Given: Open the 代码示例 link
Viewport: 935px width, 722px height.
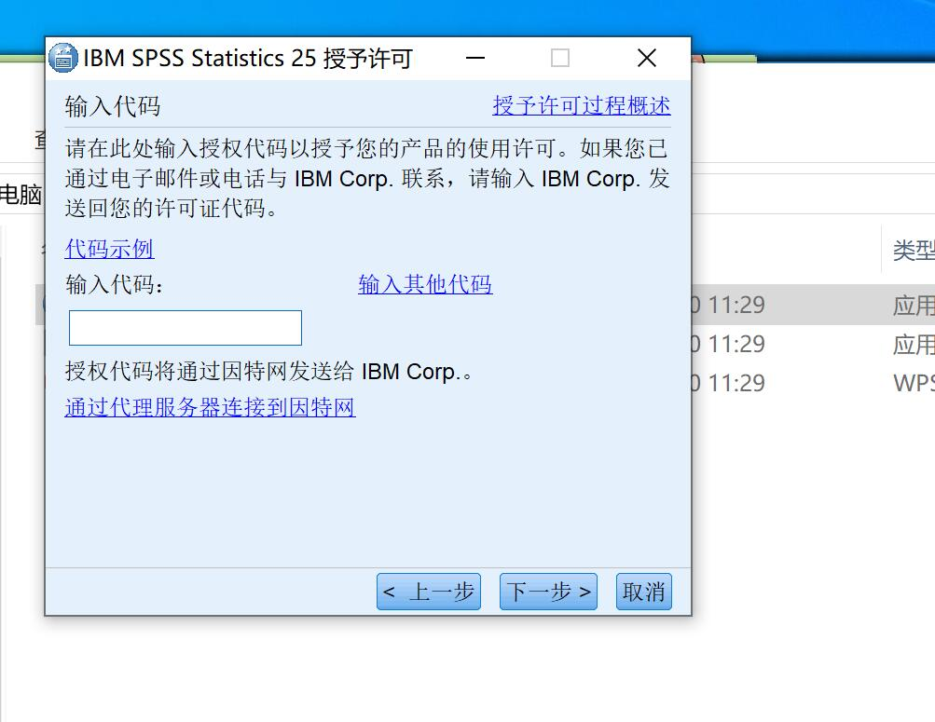Looking at the screenshot, I should click(x=110, y=249).
